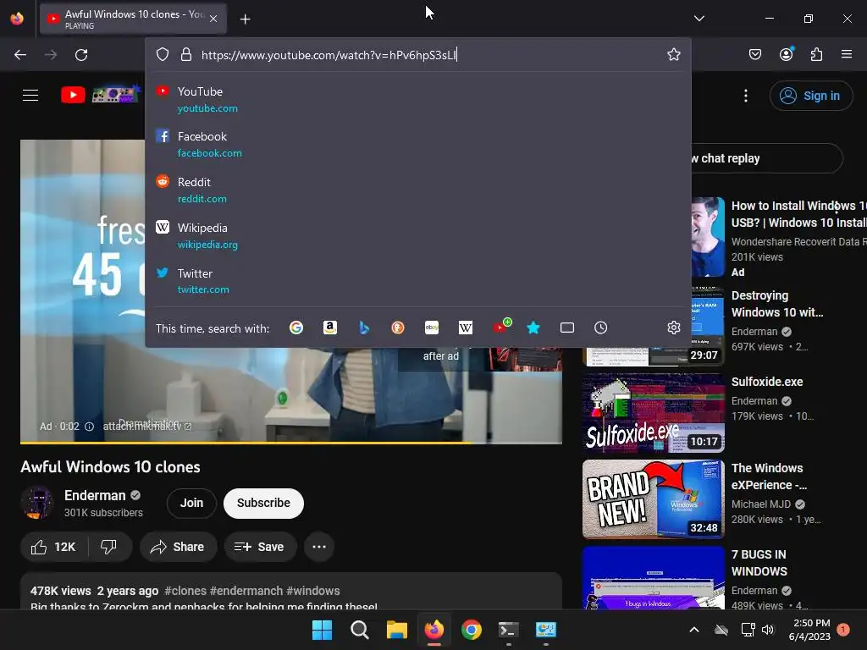The image size is (867, 650).
Task: Open YouTube guide hamburger menu
Action: 30,95
